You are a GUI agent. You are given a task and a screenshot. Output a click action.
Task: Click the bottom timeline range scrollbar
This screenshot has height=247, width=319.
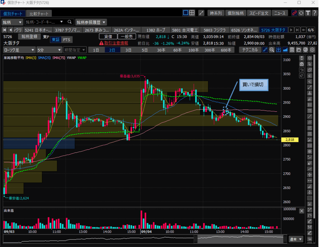240,240
